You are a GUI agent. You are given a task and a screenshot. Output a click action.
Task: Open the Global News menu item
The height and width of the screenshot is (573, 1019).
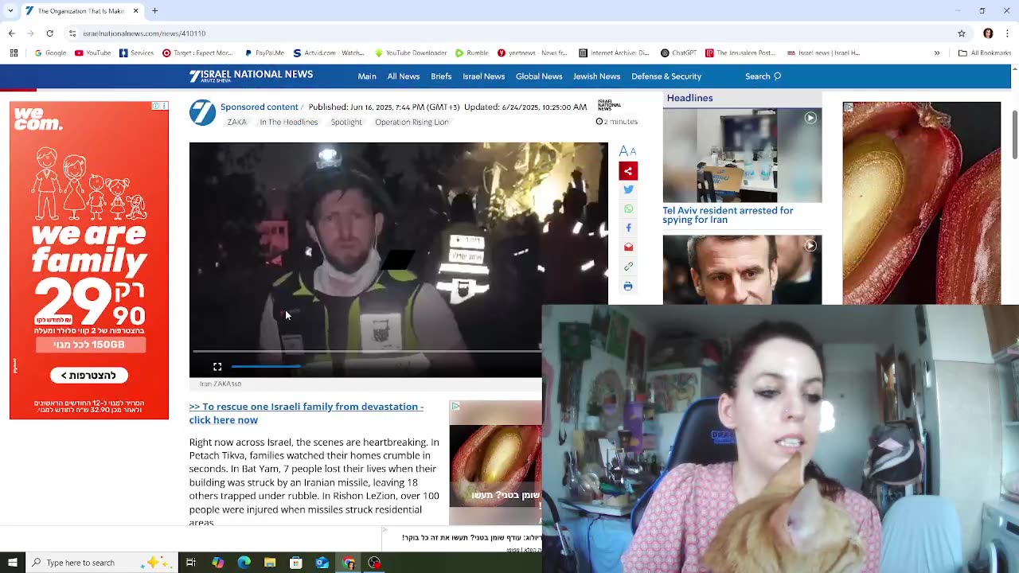(539, 76)
